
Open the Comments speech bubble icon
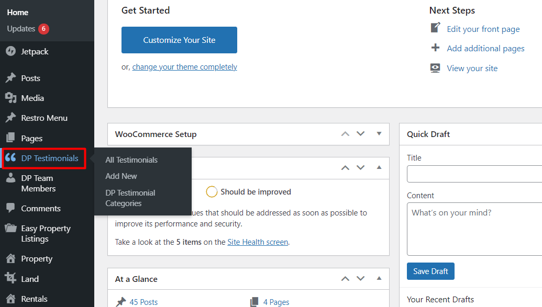coord(12,208)
